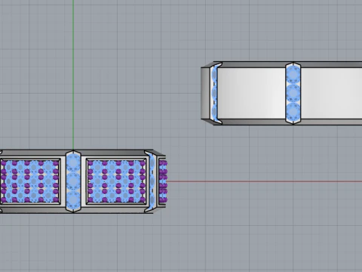The width and height of the screenshot is (362, 272).
Task: Select top gem in upper band's center strip
Action: (x=293, y=75)
